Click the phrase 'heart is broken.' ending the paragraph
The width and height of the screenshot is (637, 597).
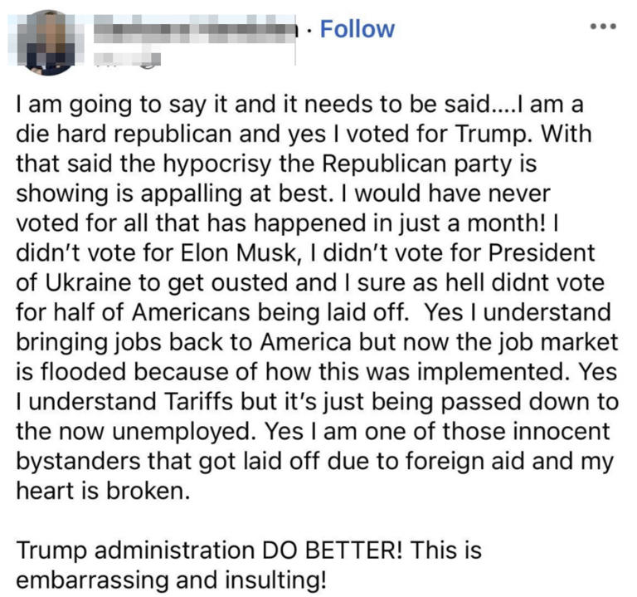tap(103, 491)
